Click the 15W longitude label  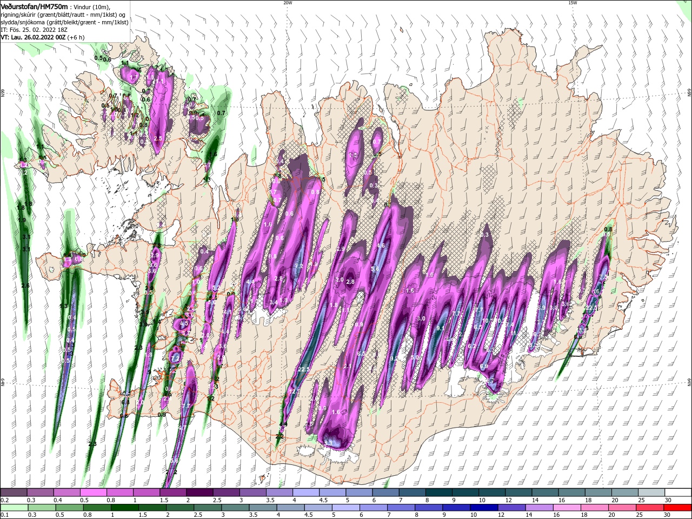click(x=573, y=3)
